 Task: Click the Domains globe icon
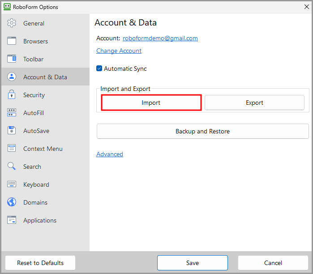click(x=12, y=202)
